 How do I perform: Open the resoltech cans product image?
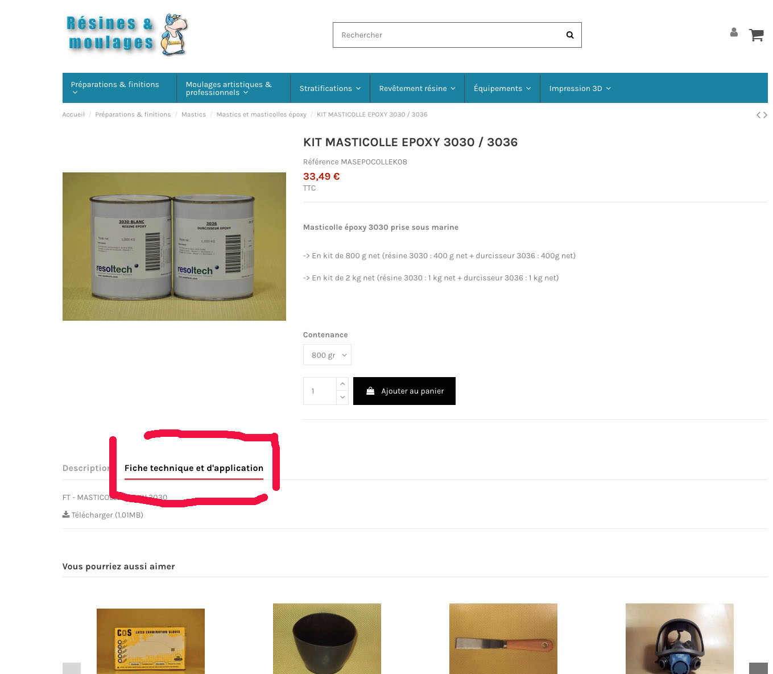pyautogui.click(x=174, y=246)
